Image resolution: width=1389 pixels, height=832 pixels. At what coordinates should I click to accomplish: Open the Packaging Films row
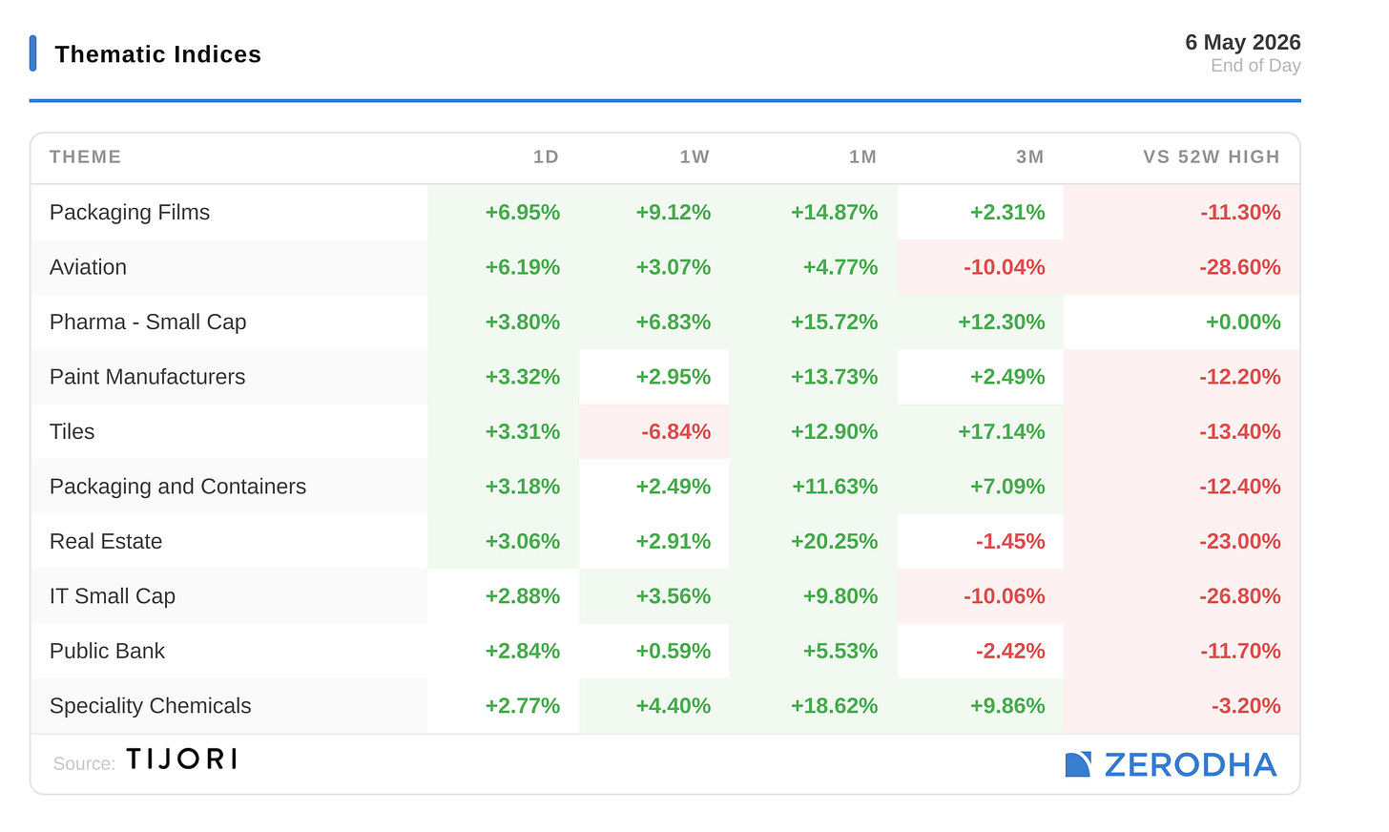click(665, 213)
